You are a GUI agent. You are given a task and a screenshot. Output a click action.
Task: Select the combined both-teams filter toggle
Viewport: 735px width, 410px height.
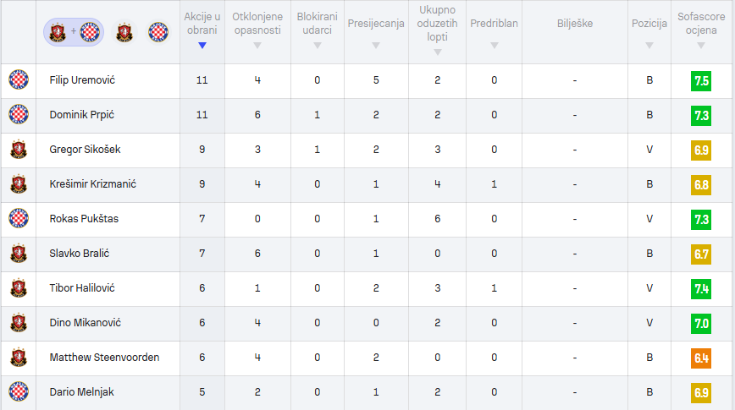[74, 32]
